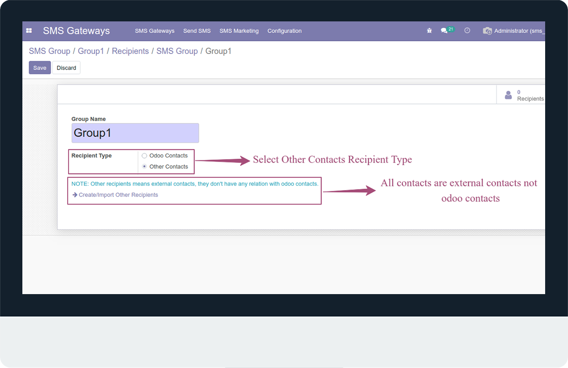Image resolution: width=568 pixels, height=368 pixels.
Task: Click the debug bug icon
Action: point(429,31)
